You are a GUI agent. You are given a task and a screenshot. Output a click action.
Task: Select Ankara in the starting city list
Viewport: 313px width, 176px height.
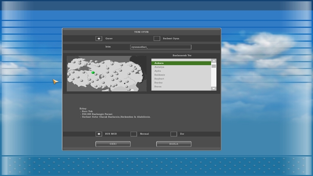[181, 63]
